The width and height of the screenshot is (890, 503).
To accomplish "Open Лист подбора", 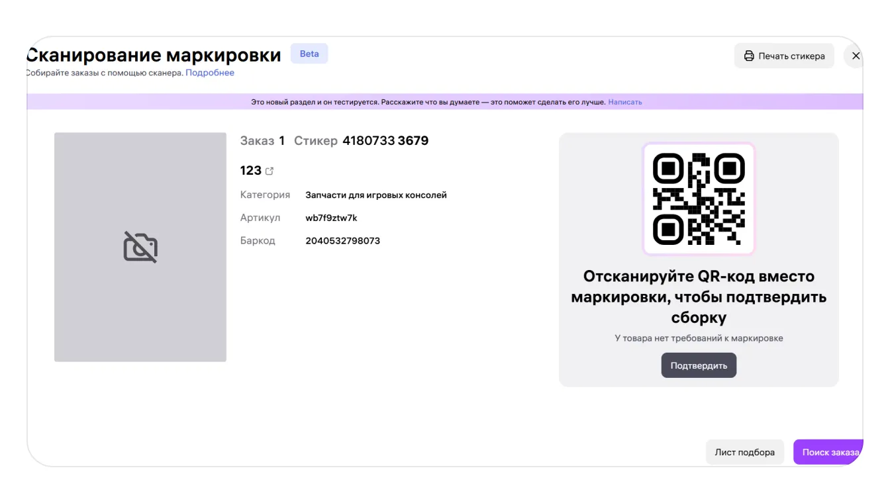I will click(x=744, y=453).
